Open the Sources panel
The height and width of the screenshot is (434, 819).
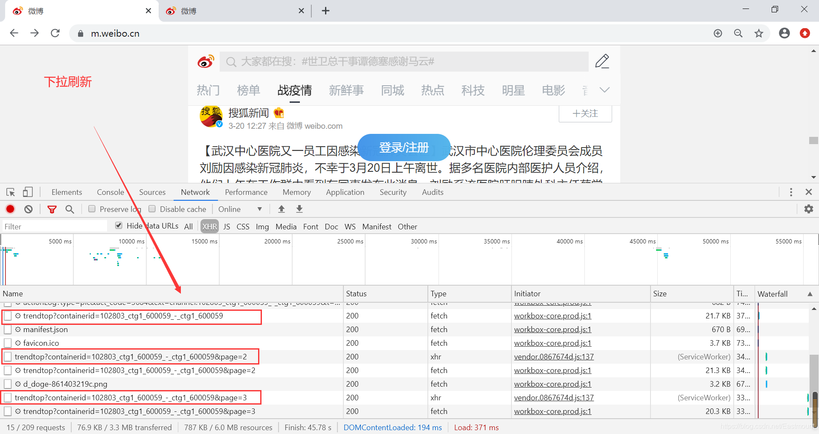[152, 192]
